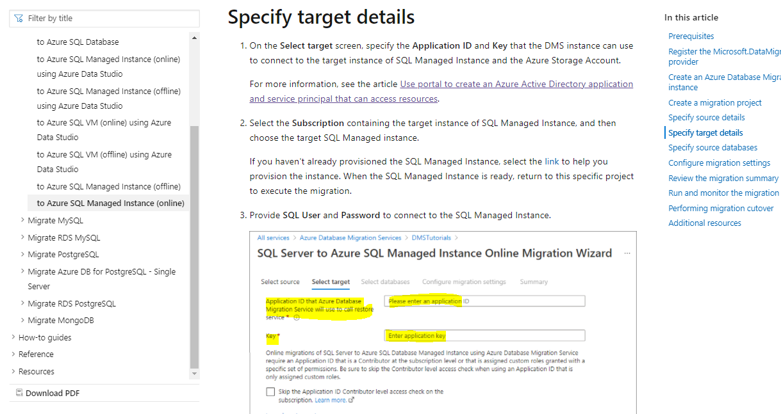Check Skip the Application ID Contributor access check
This screenshot has width=781, height=414.
click(271, 392)
